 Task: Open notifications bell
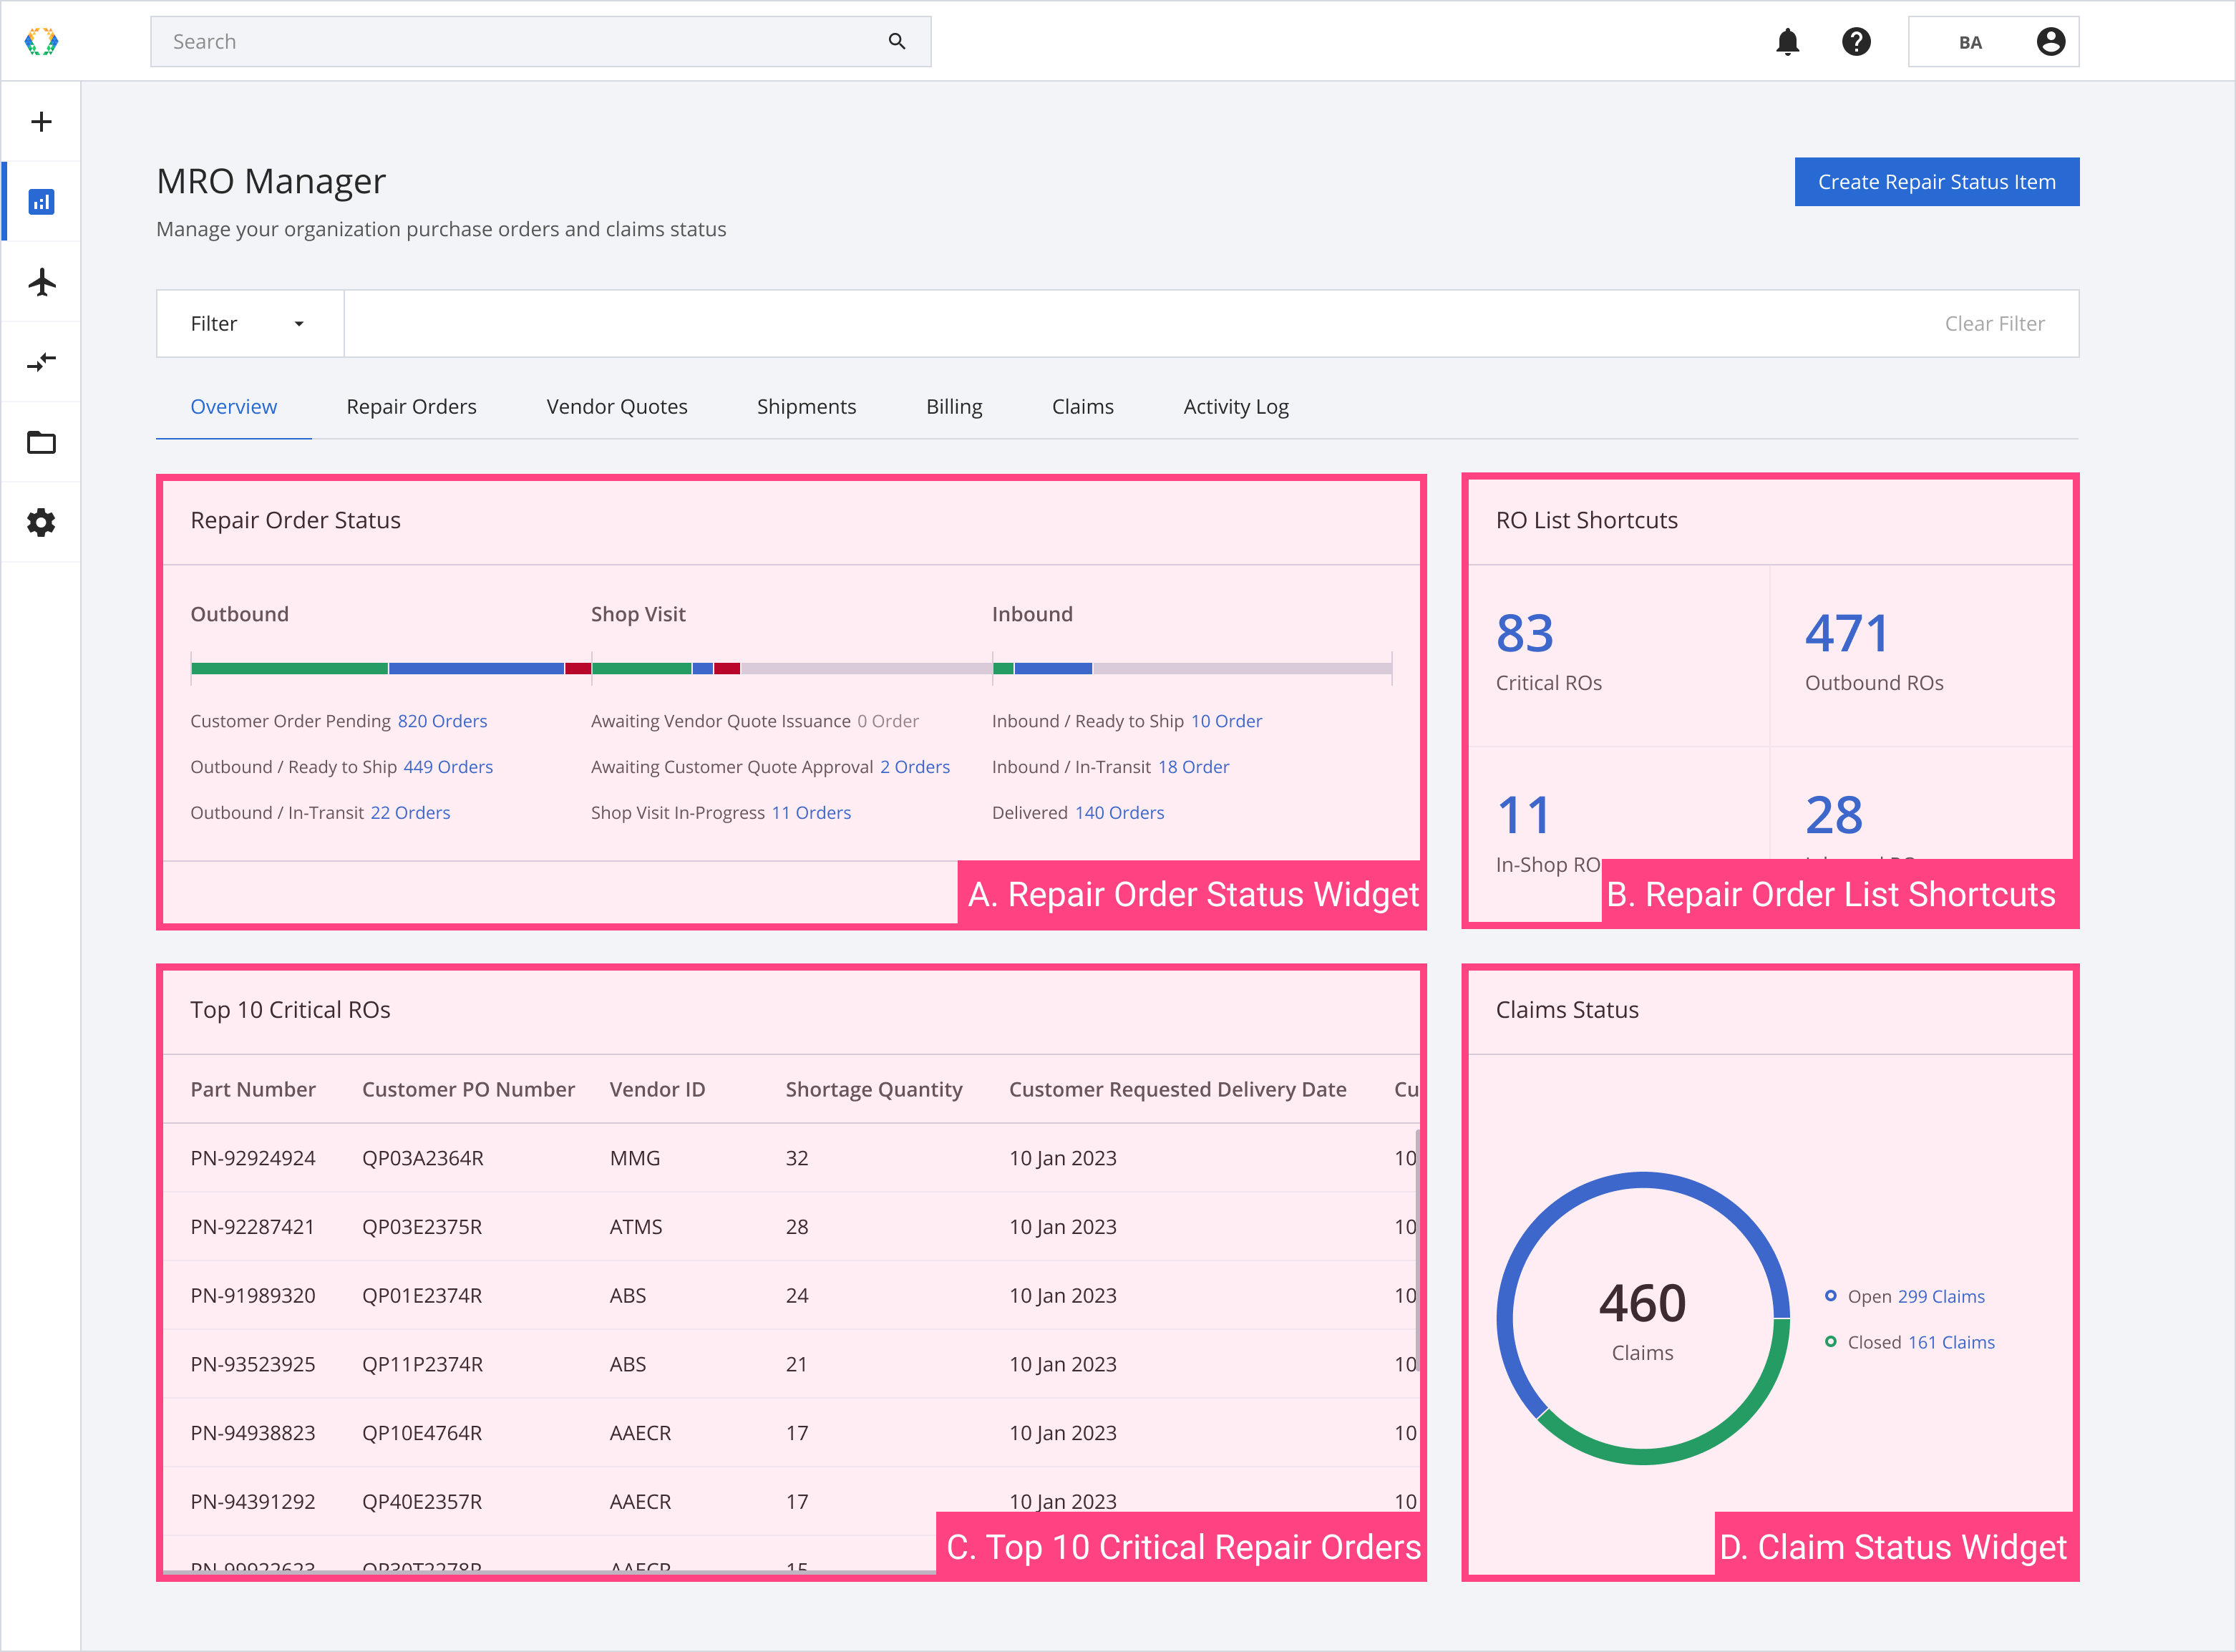point(1787,41)
